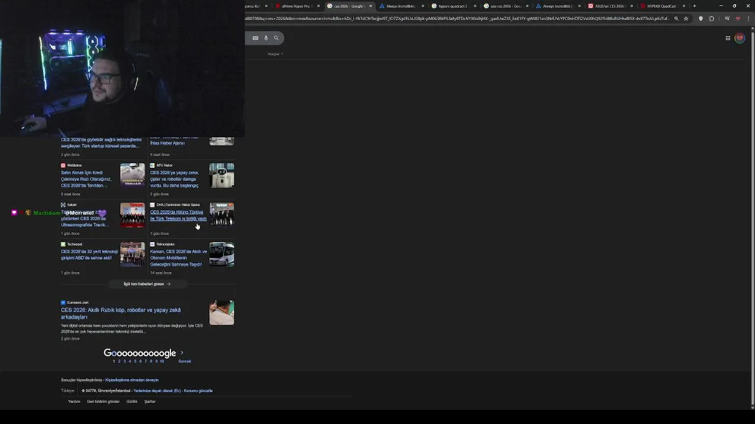Click the Euronews article thumbnail

[x=222, y=313]
